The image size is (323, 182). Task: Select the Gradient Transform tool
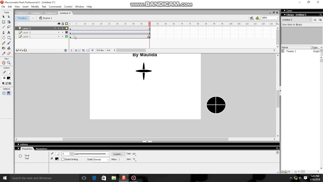pyautogui.click(x=9, y=22)
